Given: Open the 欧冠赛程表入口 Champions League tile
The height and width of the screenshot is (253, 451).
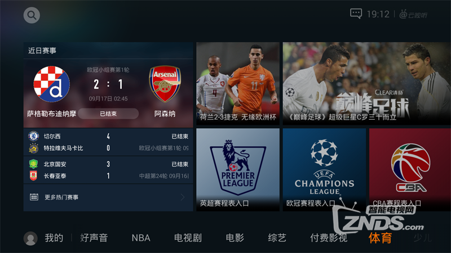Looking at the screenshot, I should pyautogui.click(x=324, y=170).
